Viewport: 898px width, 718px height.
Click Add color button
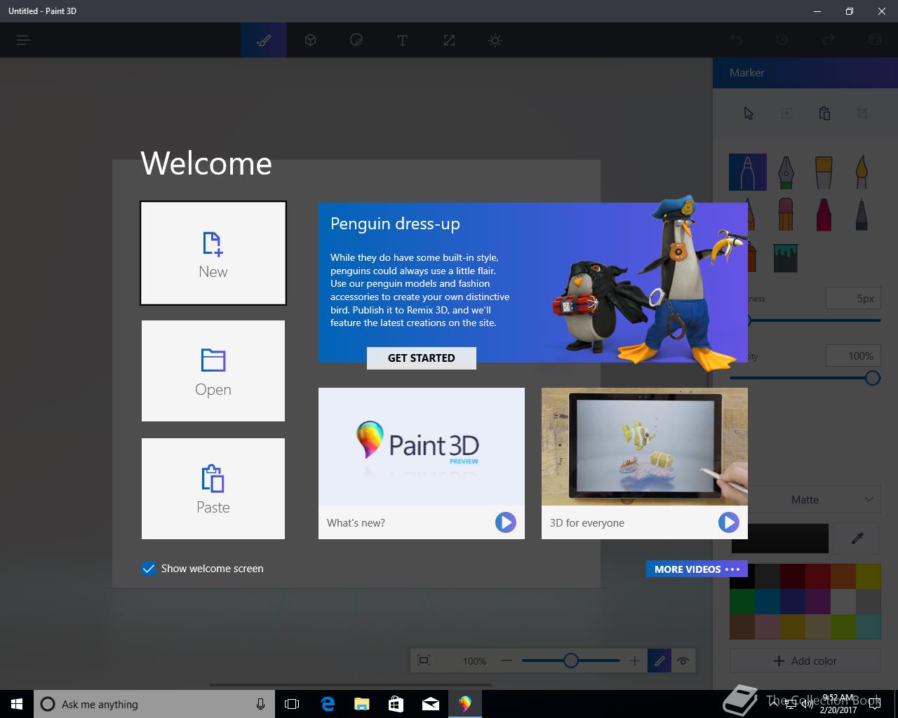pos(805,661)
